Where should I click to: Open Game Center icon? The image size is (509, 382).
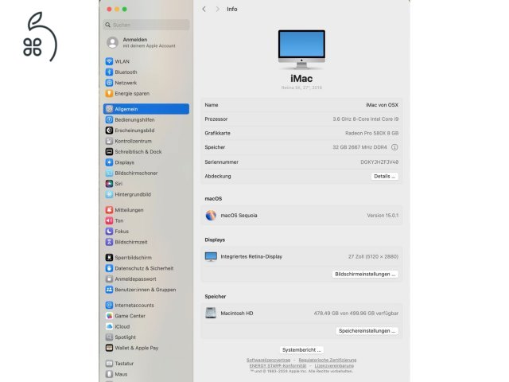(110, 316)
